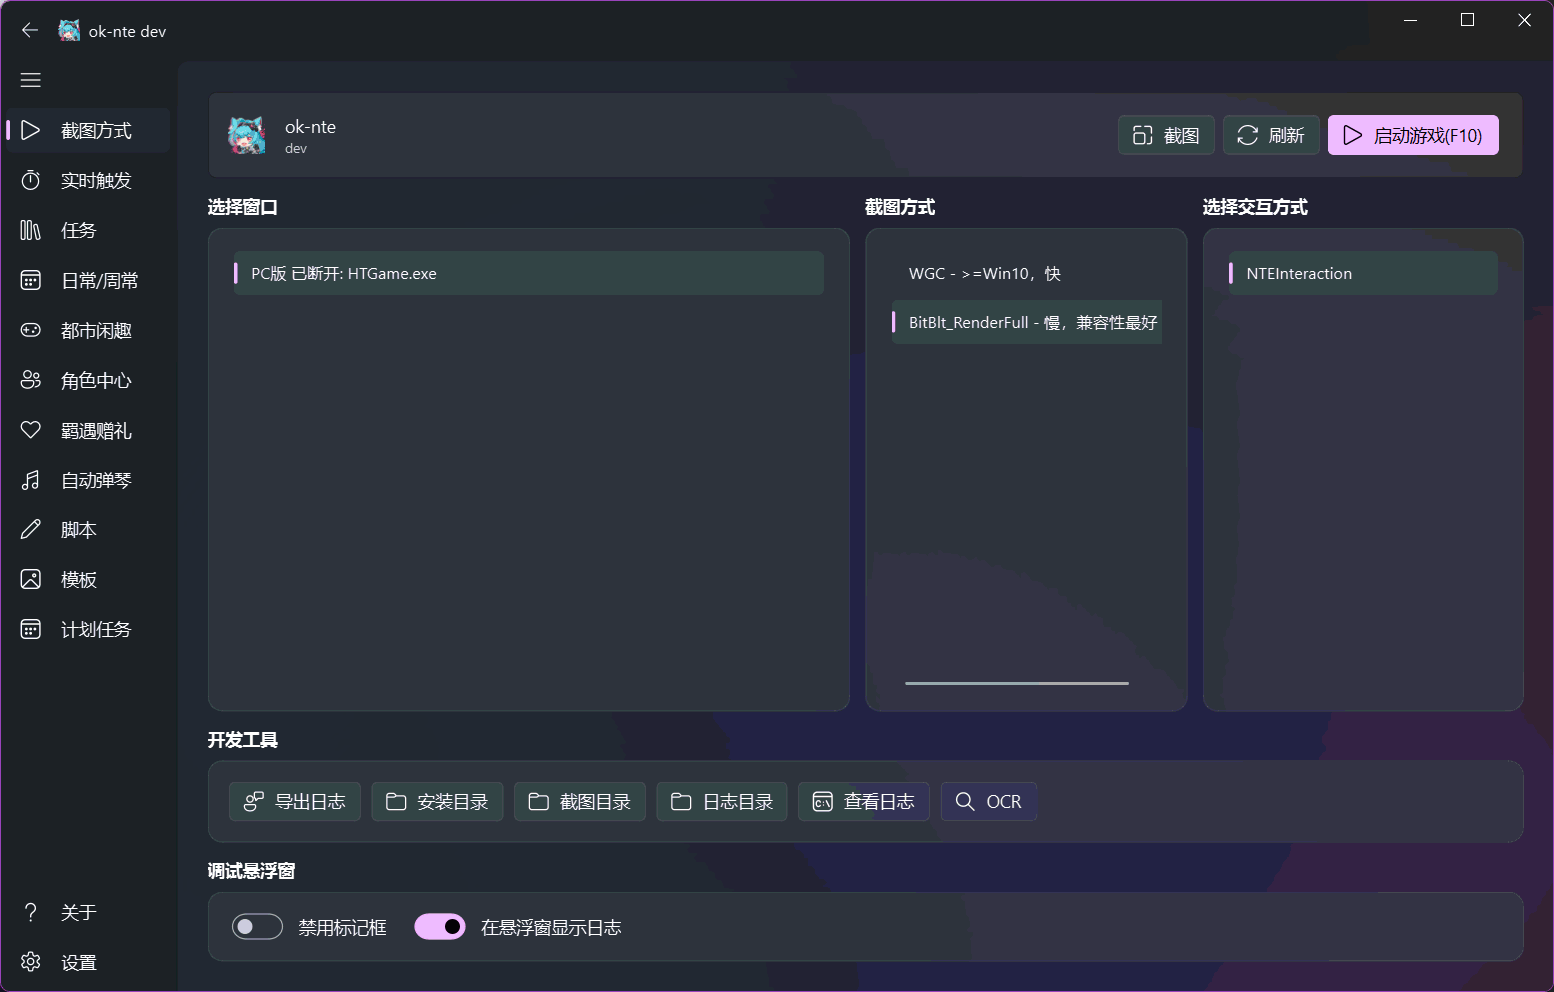Switch to 日常/周常 tab in the sidebar

pyautogui.click(x=88, y=281)
